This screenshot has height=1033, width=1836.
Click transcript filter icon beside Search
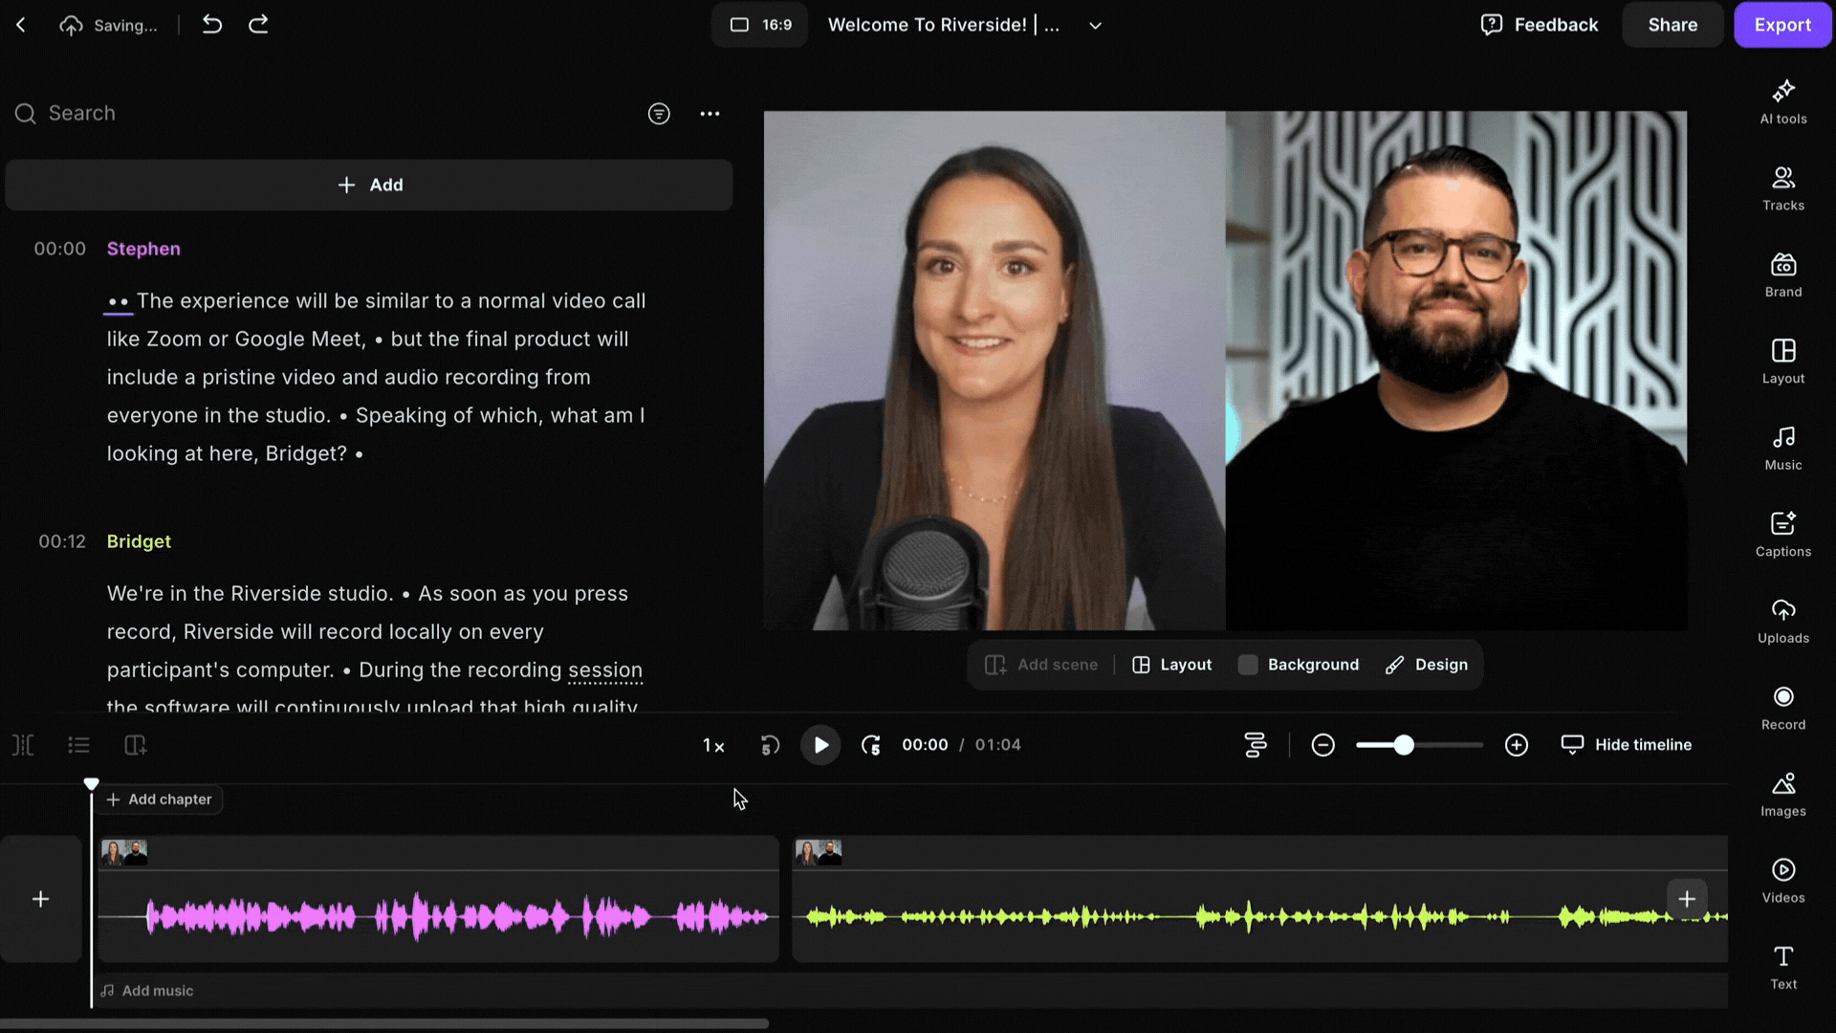coord(659,114)
